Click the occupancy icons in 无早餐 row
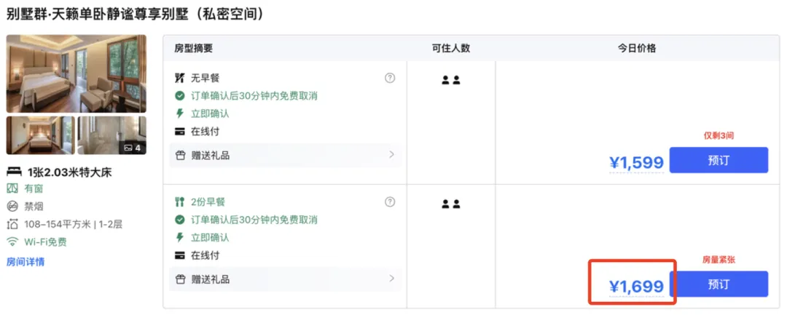The width and height of the screenshot is (787, 315). [451, 80]
